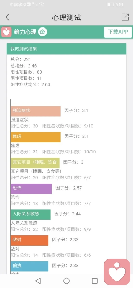Tap the floating pink heart app icon
Image resolution: width=133 pixels, height=288 pixels.
click(x=117, y=272)
